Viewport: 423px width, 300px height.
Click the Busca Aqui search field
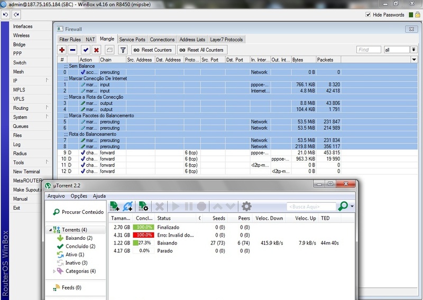tap(311, 207)
